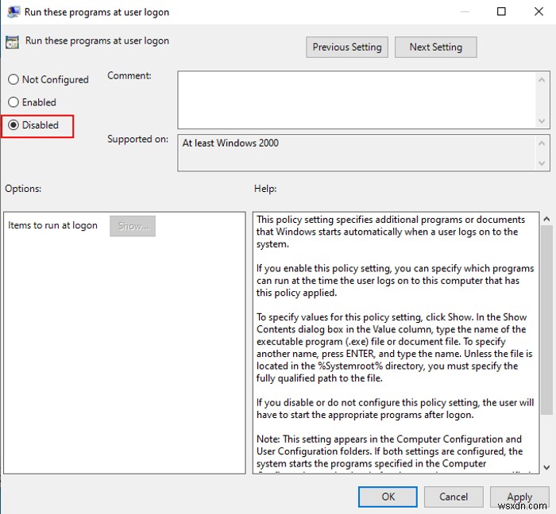556x514 pixels.
Task: Click the 'Supported on:' label
Action: [x=137, y=139]
